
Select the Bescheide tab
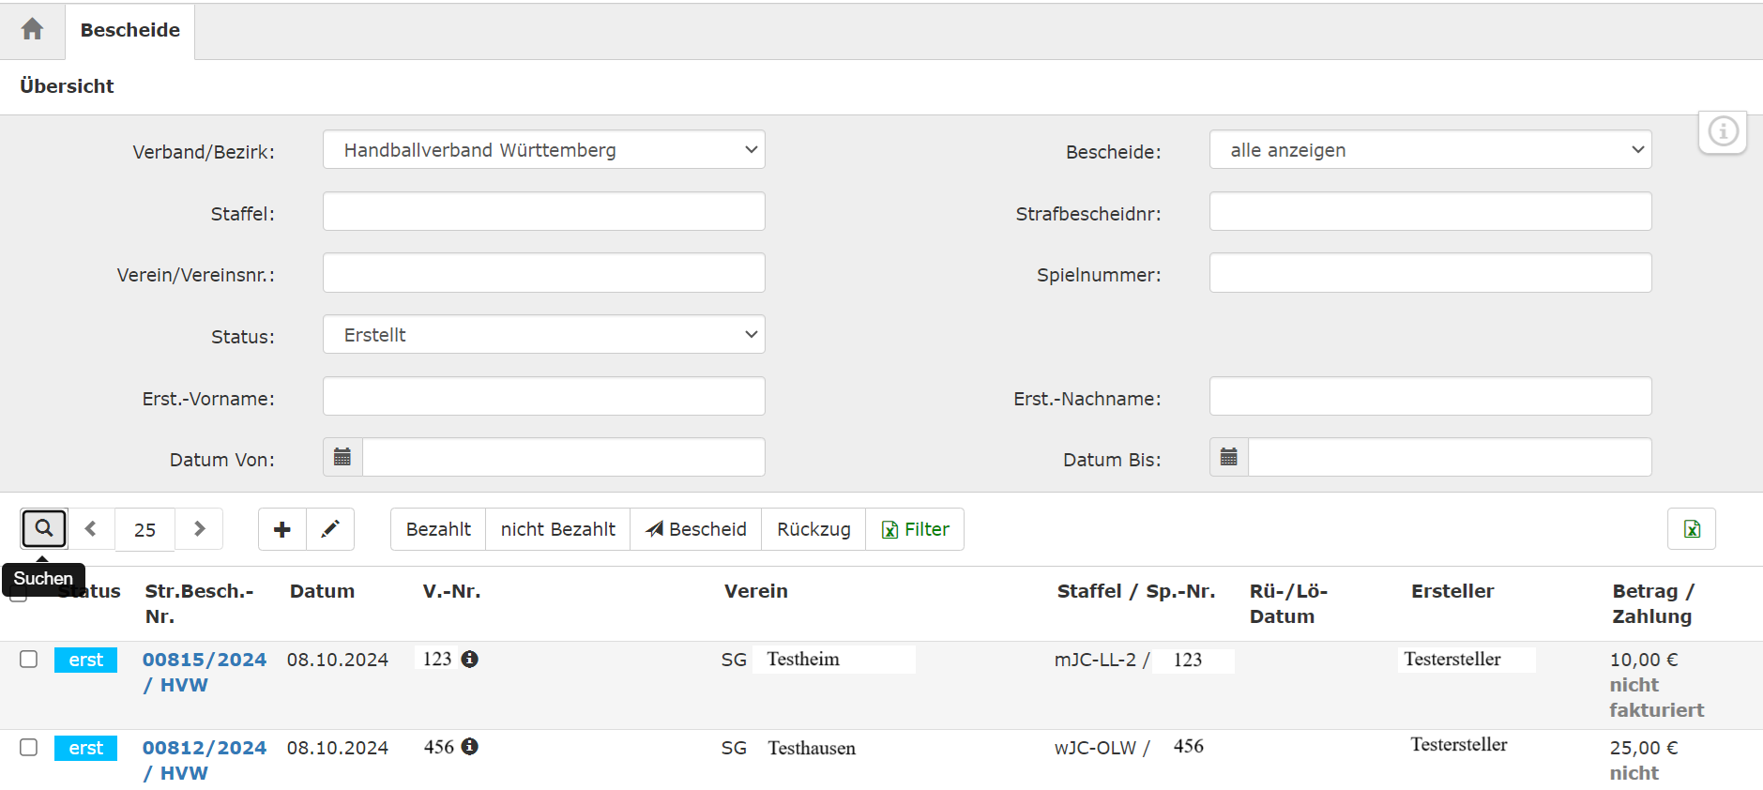coord(129,30)
